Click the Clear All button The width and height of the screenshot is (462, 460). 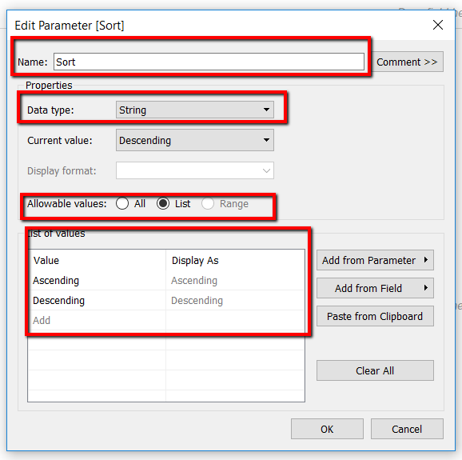pos(375,370)
